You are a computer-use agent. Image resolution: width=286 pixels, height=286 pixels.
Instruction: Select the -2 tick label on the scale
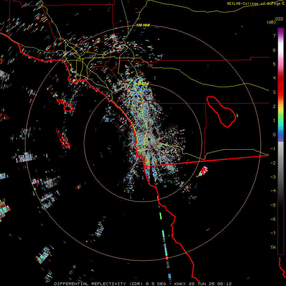click(273, 163)
